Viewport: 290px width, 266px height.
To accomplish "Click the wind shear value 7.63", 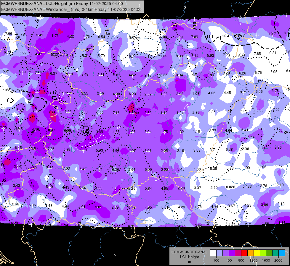I will tap(66, 168).
